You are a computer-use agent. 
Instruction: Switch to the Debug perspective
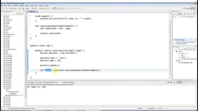pos(187,8)
